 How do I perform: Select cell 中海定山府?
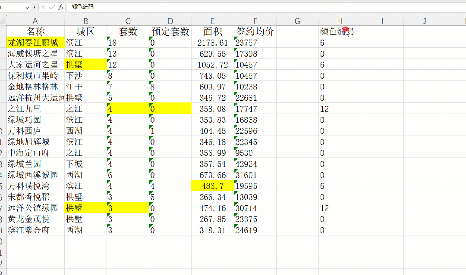35,153
